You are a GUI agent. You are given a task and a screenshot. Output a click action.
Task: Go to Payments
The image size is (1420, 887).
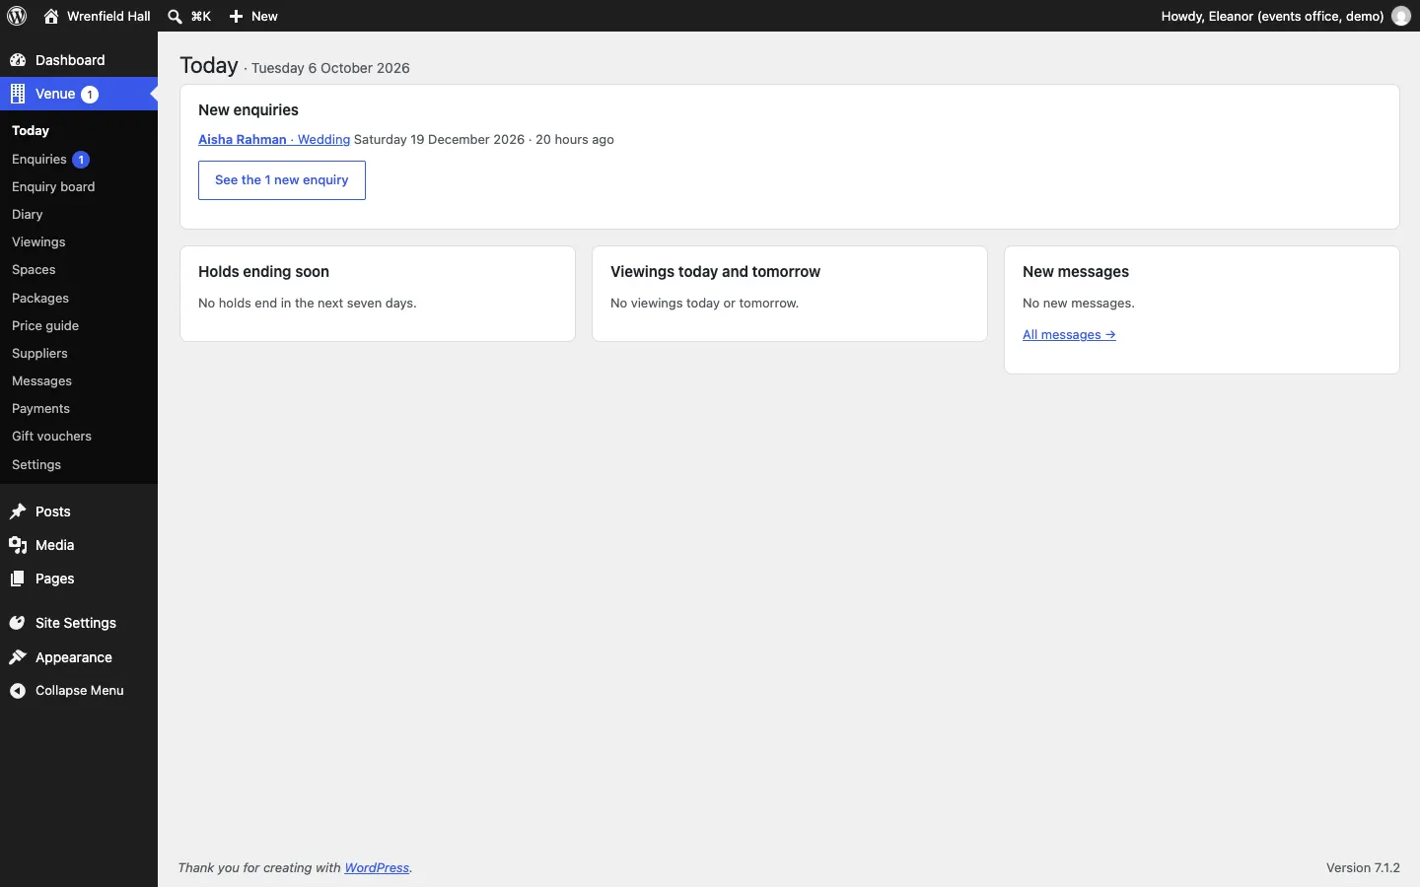click(40, 409)
